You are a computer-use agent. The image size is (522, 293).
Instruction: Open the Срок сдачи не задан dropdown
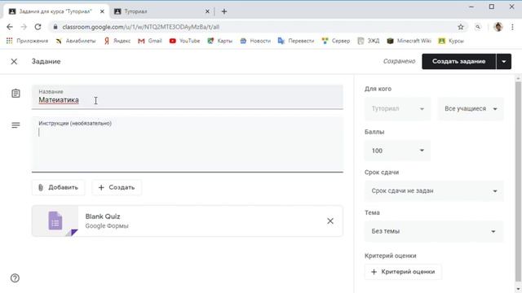(x=434, y=190)
